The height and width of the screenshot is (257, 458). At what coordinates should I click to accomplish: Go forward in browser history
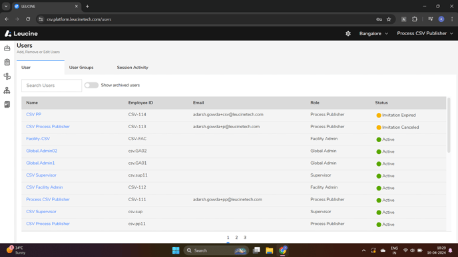(x=17, y=19)
